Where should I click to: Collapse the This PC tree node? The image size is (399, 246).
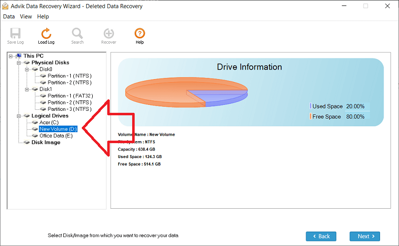[x=11, y=56]
